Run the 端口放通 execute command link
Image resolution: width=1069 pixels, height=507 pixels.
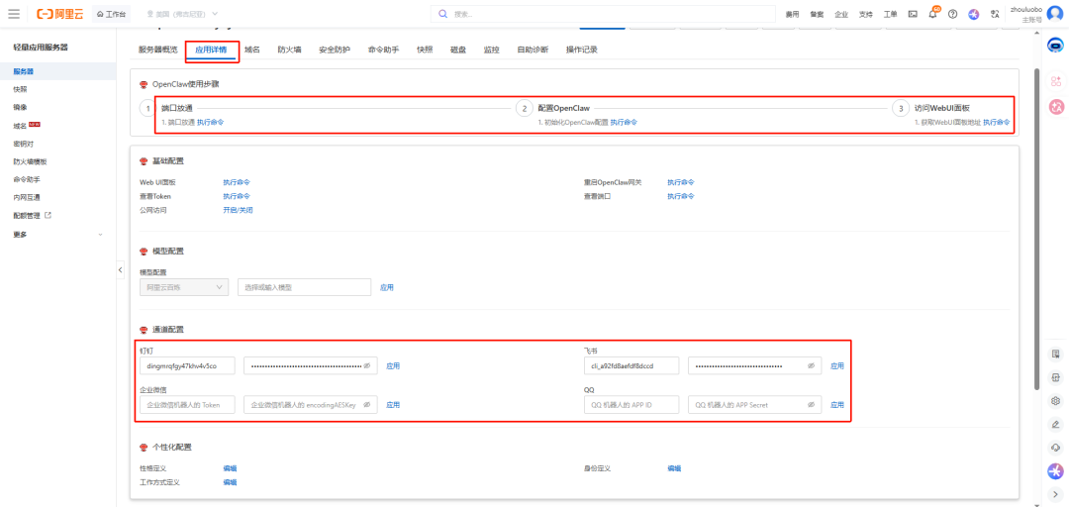(x=211, y=122)
